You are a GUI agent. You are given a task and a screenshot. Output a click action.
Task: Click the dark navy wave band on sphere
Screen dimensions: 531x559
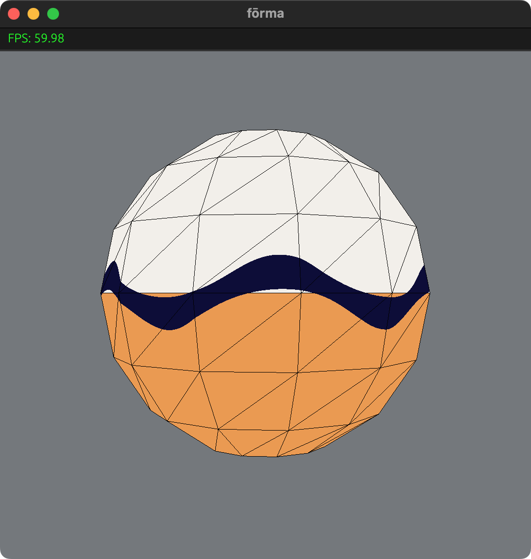coord(265,275)
